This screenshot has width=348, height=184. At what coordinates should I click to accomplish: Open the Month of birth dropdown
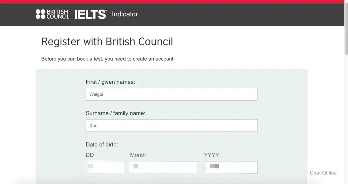click(x=164, y=167)
